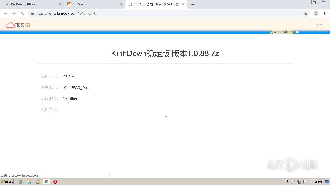Viewport: 330px width, 185px height.
Task: Select the KinhDown稳定版 active tab
Action: pos(156,4)
